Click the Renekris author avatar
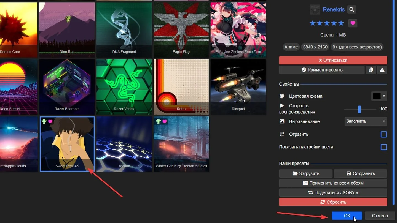This screenshot has height=223, width=397. 315,9
